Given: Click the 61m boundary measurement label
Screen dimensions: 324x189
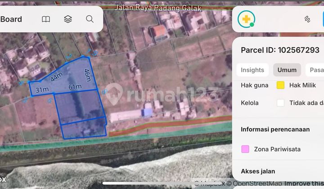Looking at the screenshot, I should coord(75,87).
